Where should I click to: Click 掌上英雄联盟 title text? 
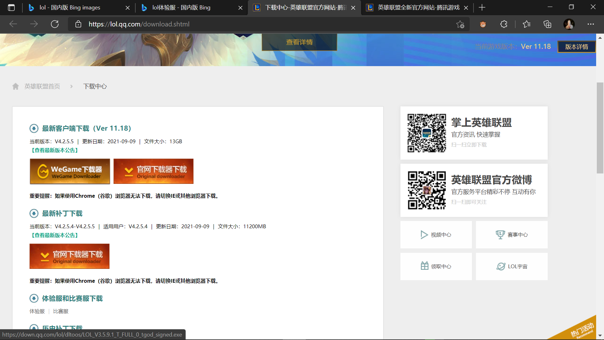click(x=481, y=122)
